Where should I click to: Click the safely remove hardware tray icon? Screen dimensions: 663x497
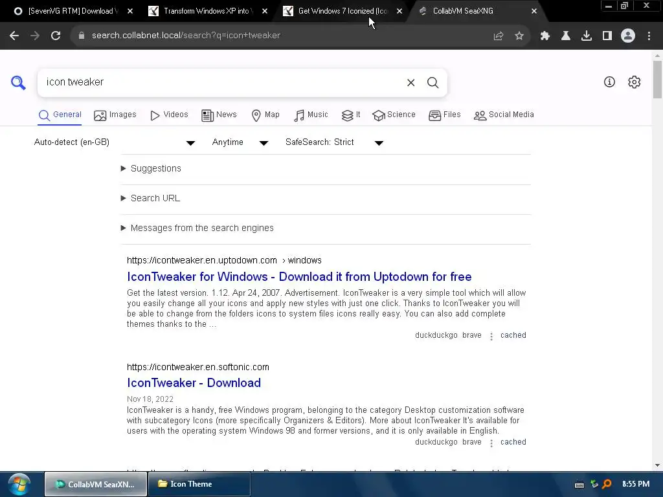(x=594, y=484)
